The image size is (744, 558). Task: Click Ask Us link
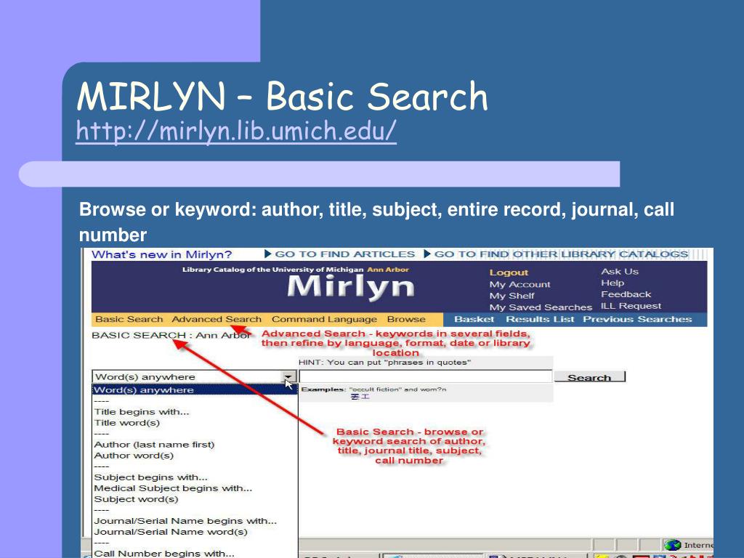[x=620, y=272]
